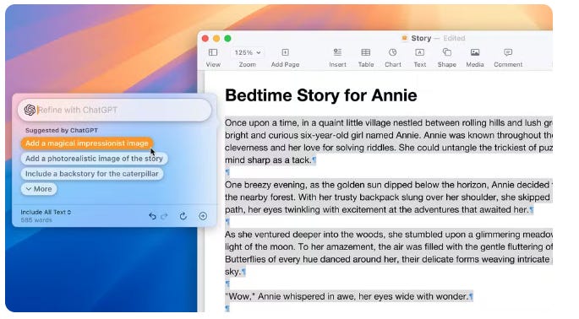The width and height of the screenshot is (579, 319).
Task: Choose Add a magical impressionist image
Action: click(x=87, y=143)
